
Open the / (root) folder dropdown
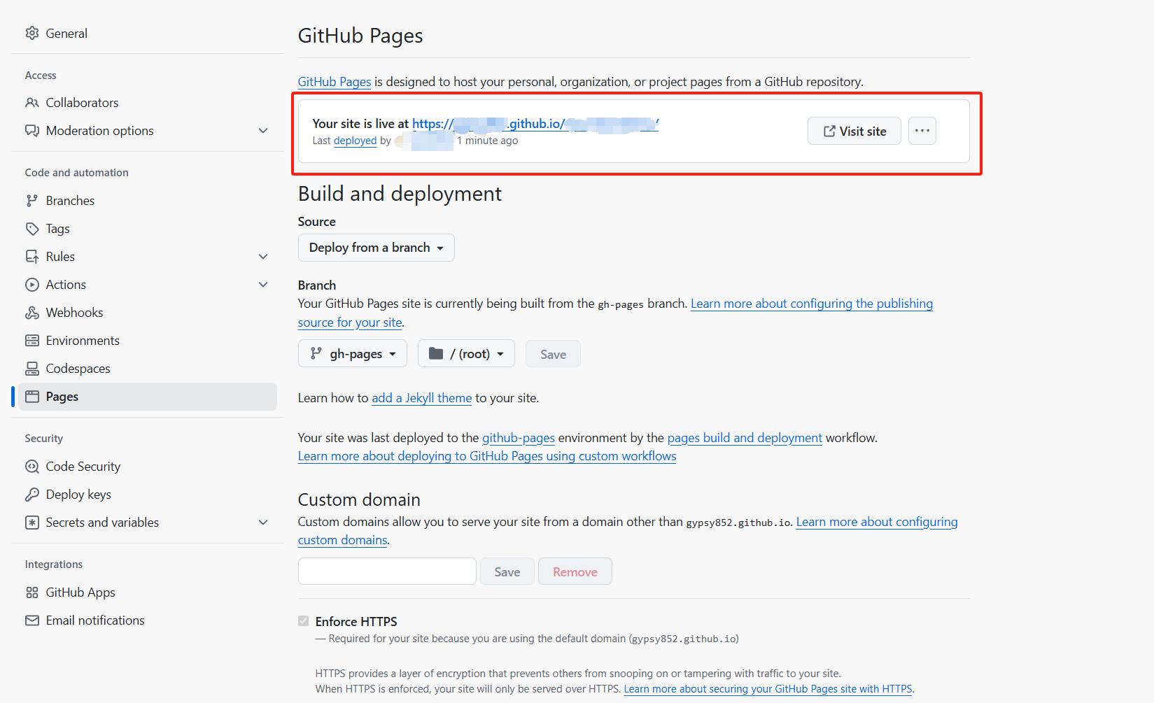(x=466, y=353)
